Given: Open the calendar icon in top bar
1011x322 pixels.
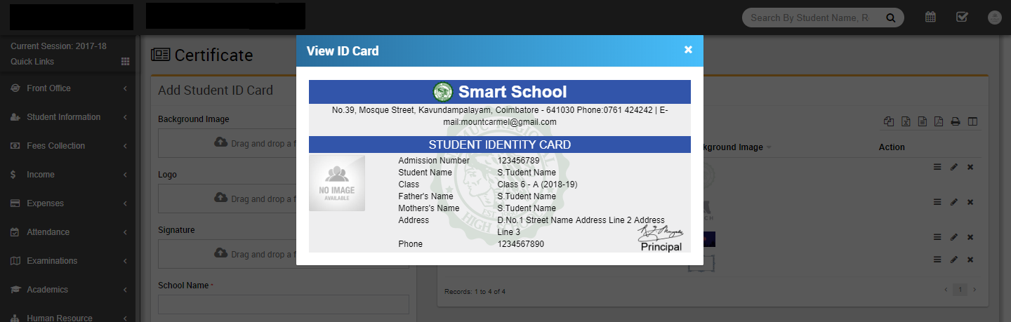Looking at the screenshot, I should [x=930, y=18].
